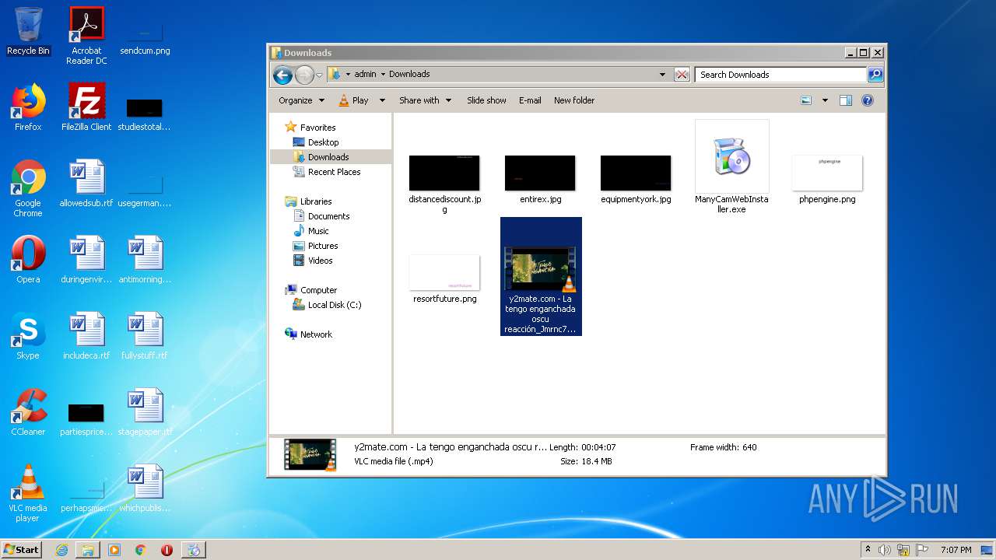Select Downloads in the navigation pane

coord(328,157)
